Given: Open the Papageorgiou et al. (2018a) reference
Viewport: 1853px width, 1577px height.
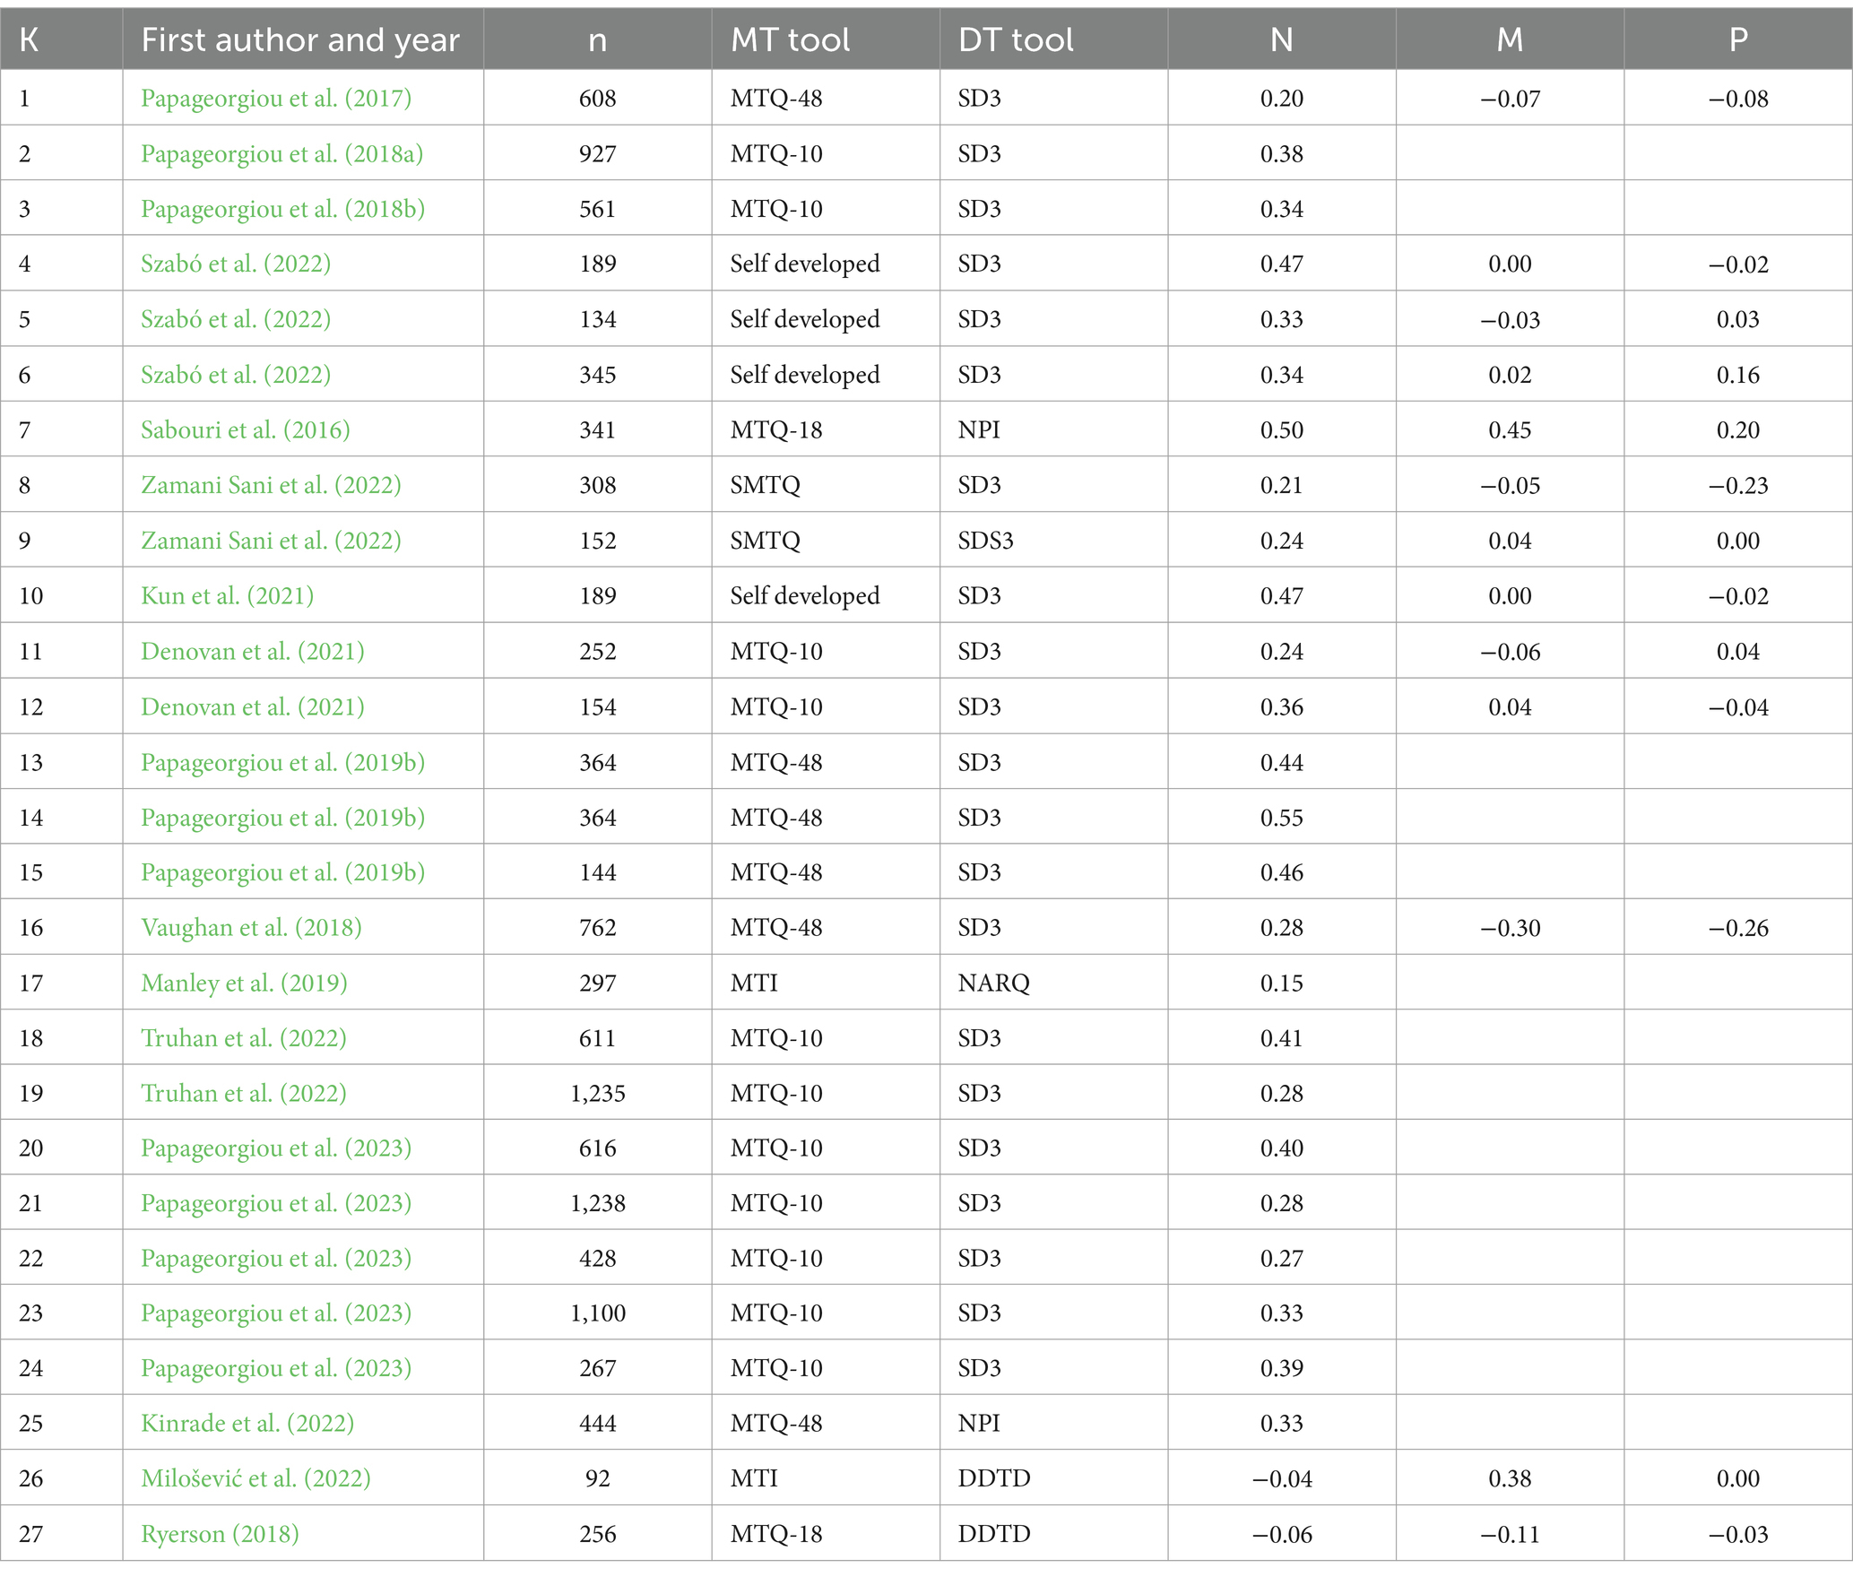Looking at the screenshot, I should 281,153.
